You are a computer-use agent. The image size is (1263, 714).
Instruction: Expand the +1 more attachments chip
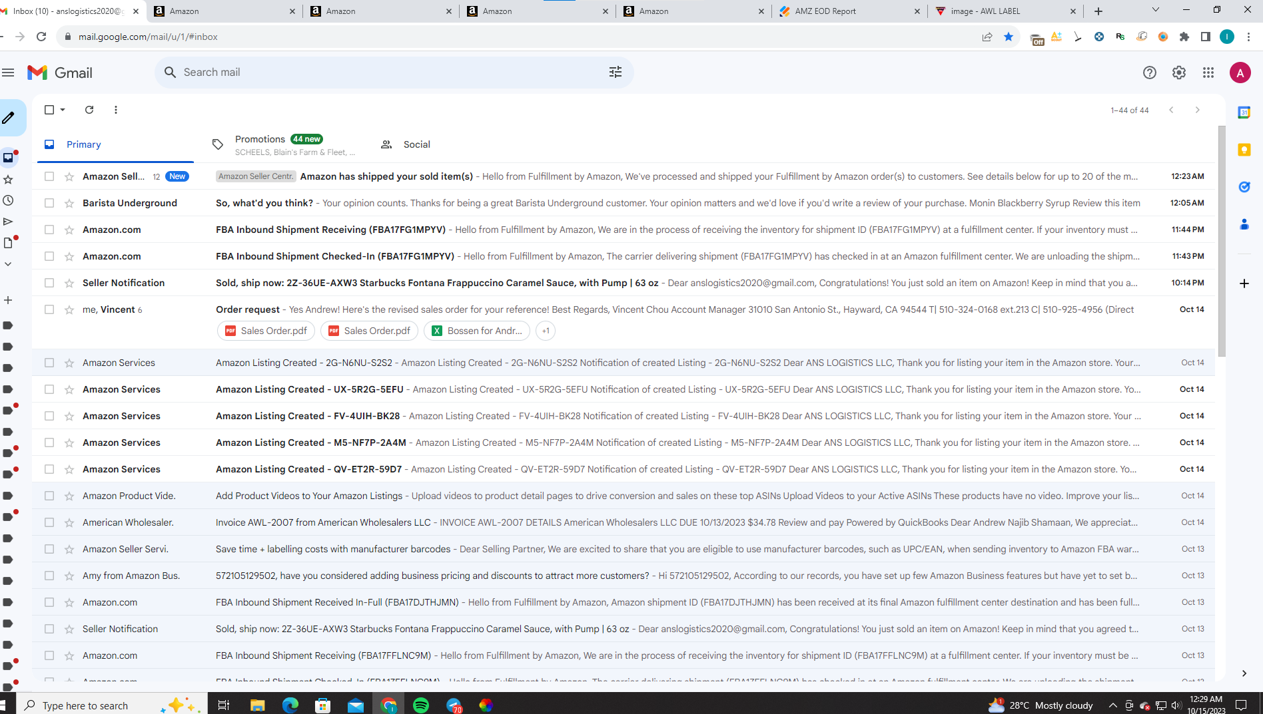(546, 331)
